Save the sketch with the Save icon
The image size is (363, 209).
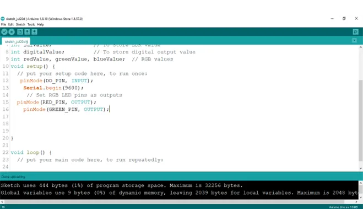[35, 32]
